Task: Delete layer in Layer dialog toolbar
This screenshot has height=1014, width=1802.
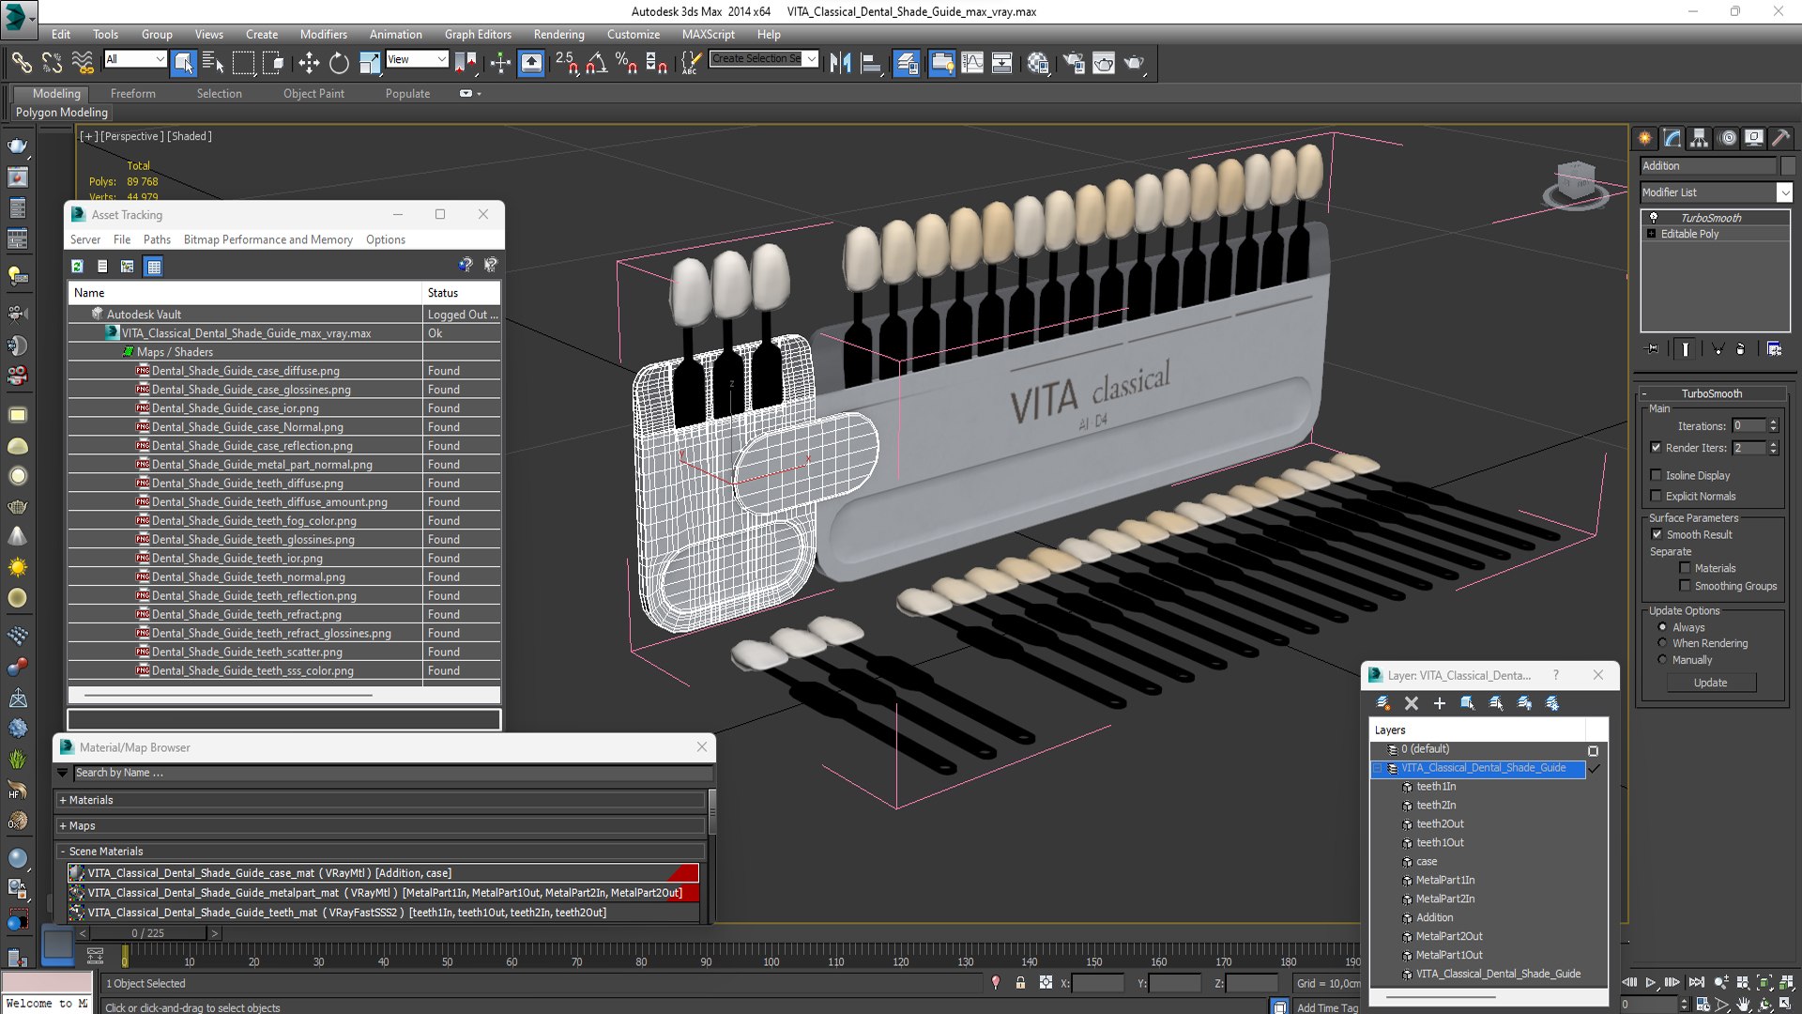Action: [x=1411, y=703]
